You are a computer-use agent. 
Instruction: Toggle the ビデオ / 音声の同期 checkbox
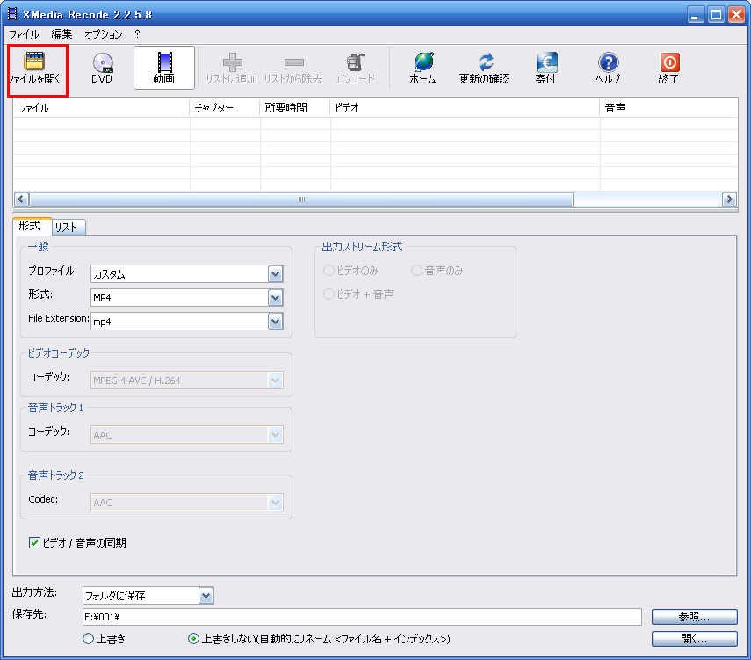click(34, 542)
